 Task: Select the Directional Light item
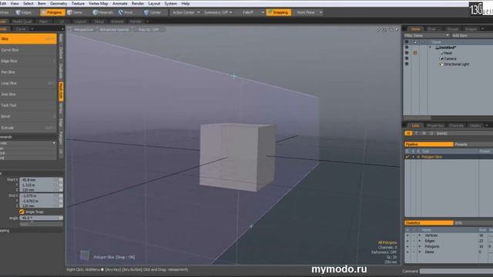tap(456, 65)
